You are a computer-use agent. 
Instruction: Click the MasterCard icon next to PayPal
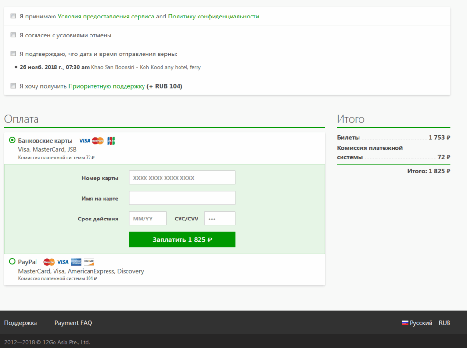pyautogui.click(x=49, y=262)
